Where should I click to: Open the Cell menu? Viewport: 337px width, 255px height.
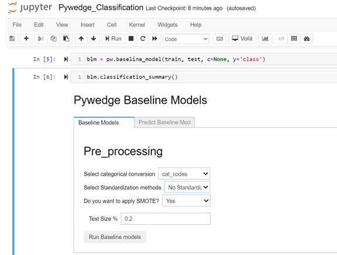[x=112, y=25]
